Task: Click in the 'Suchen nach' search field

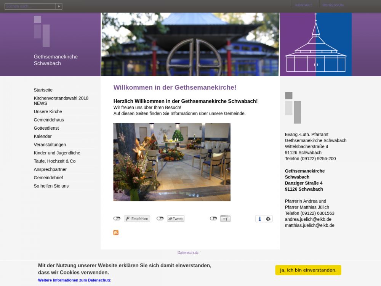Action: (30, 6)
